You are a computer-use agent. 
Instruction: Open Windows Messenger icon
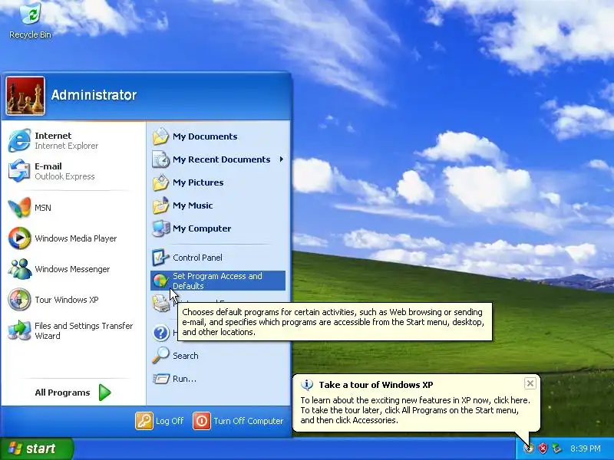20,269
